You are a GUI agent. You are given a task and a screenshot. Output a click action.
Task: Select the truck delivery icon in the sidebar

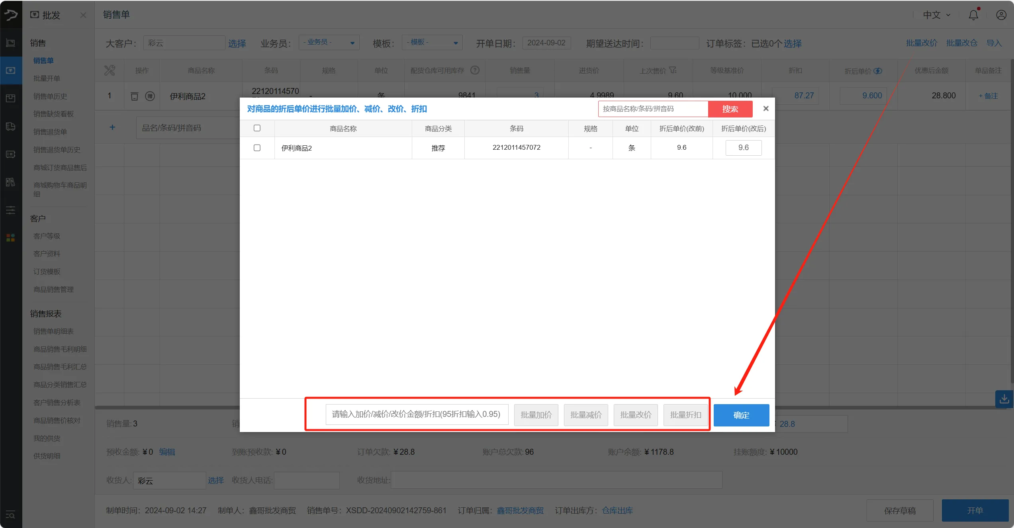pyautogui.click(x=11, y=126)
